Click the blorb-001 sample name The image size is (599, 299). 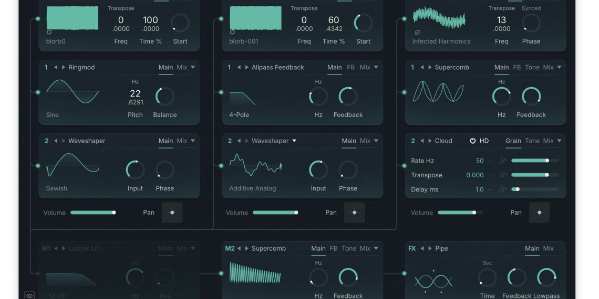tap(243, 41)
